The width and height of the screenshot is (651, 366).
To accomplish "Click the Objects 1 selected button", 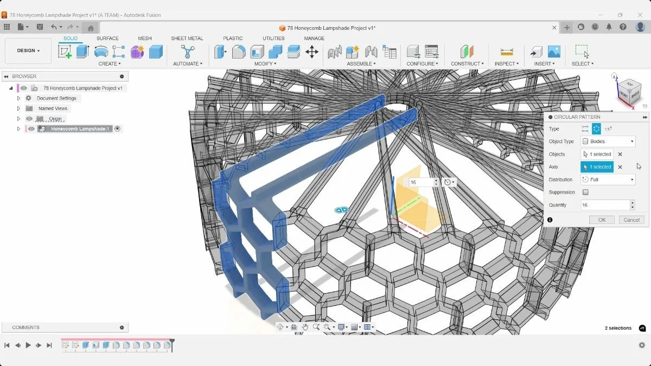I will point(597,155).
